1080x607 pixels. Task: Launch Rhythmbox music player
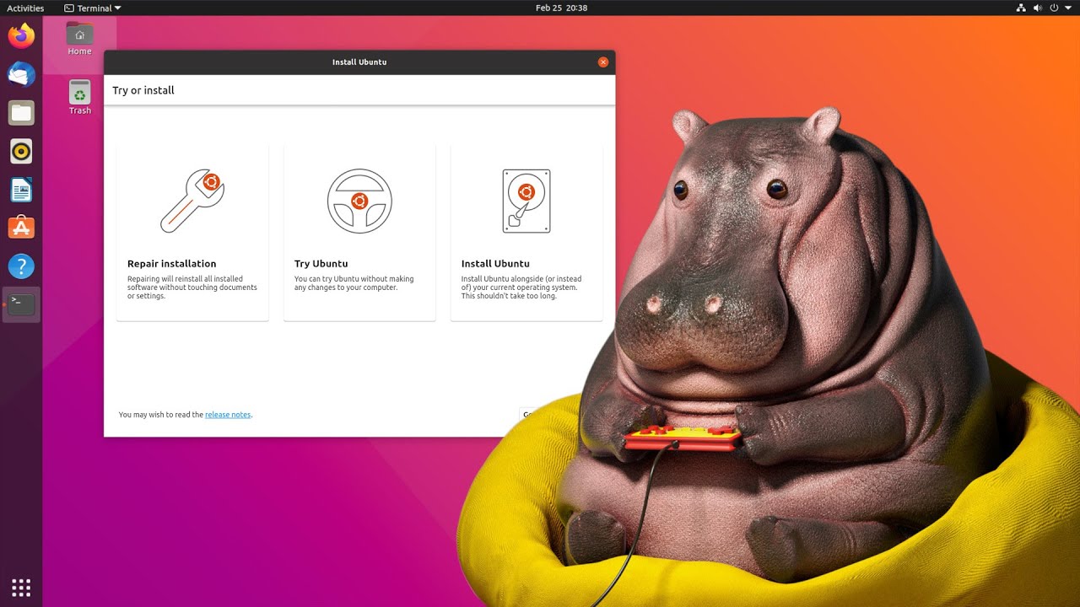tap(21, 152)
